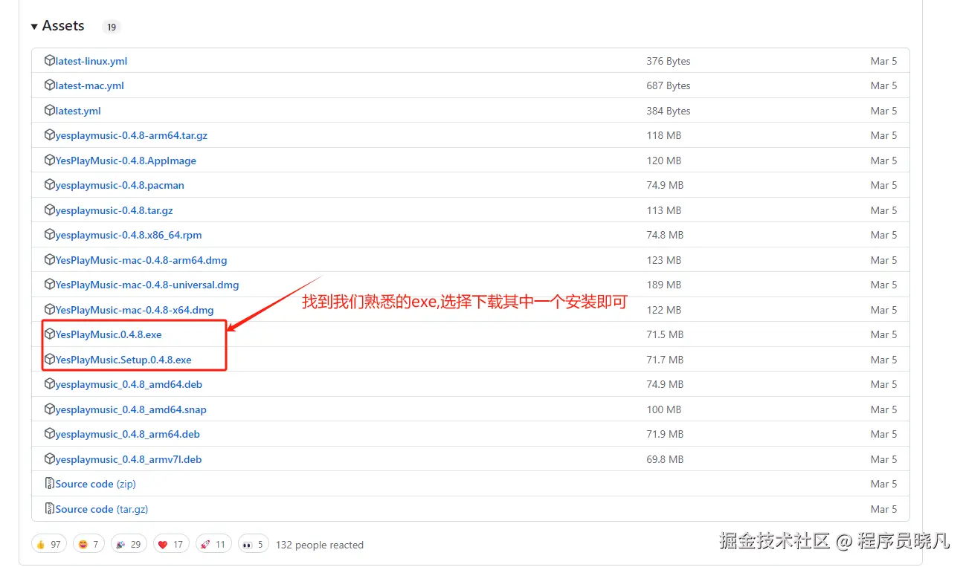Click zip file icon beside Source code (tar.gz)

coord(50,508)
